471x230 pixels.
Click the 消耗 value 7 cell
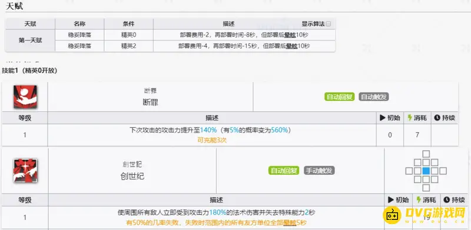point(417,135)
